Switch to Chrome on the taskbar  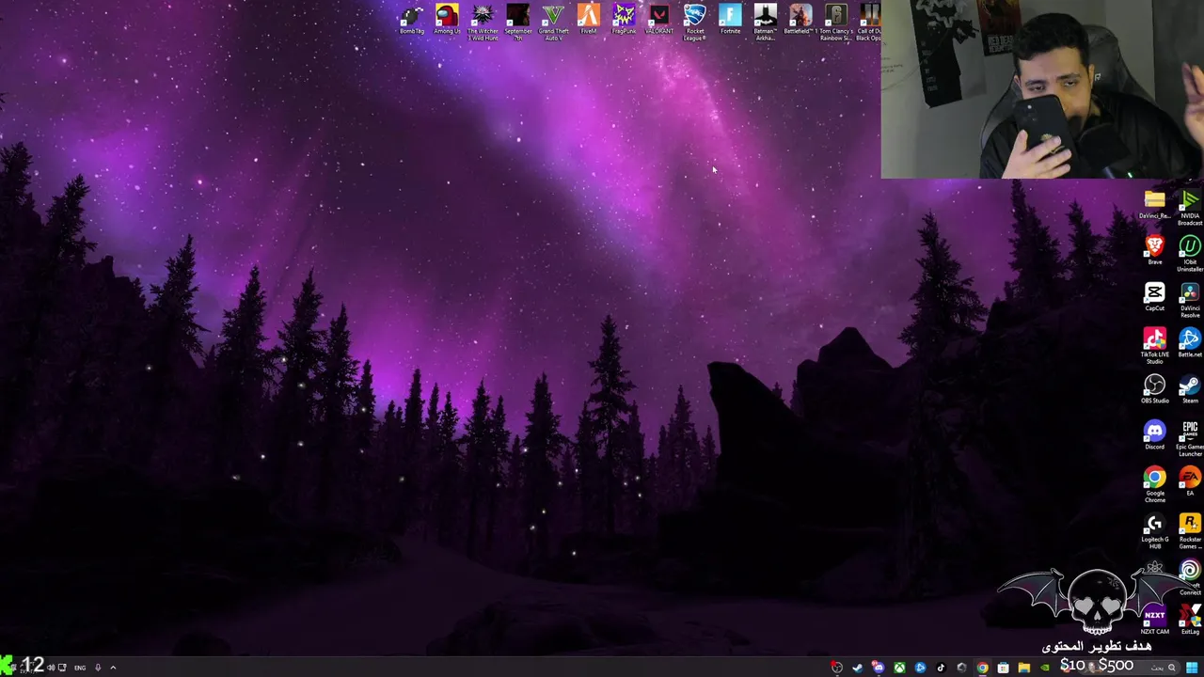click(983, 668)
